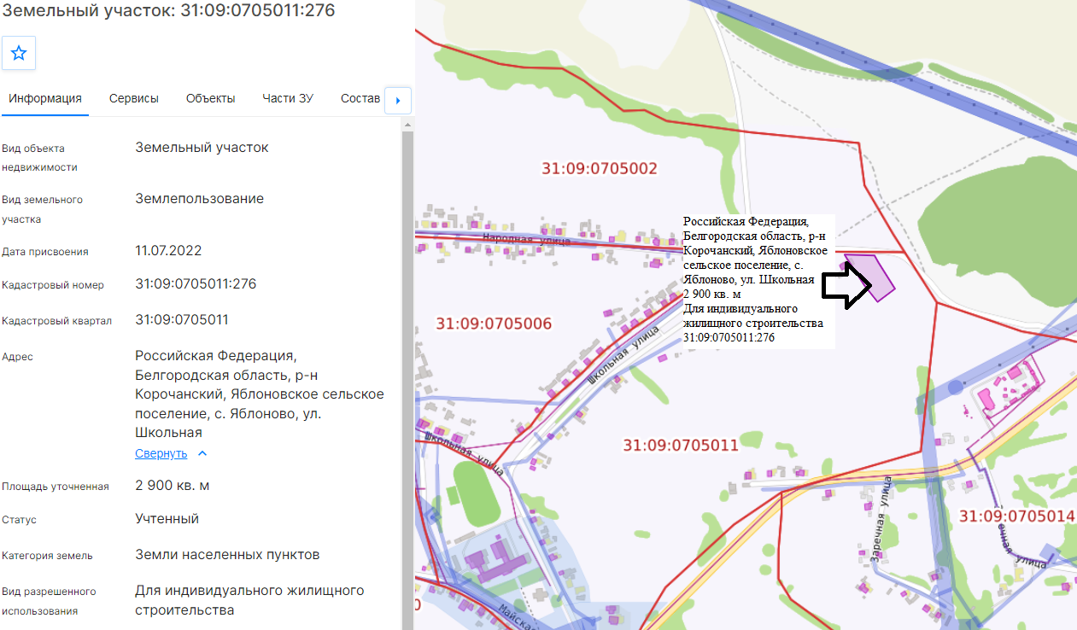Viewport: 1077px width, 630px height.
Task: Click the green stadium field on map
Action: [477, 494]
